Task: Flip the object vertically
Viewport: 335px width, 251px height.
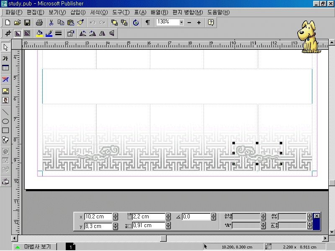Action: [x=112, y=33]
